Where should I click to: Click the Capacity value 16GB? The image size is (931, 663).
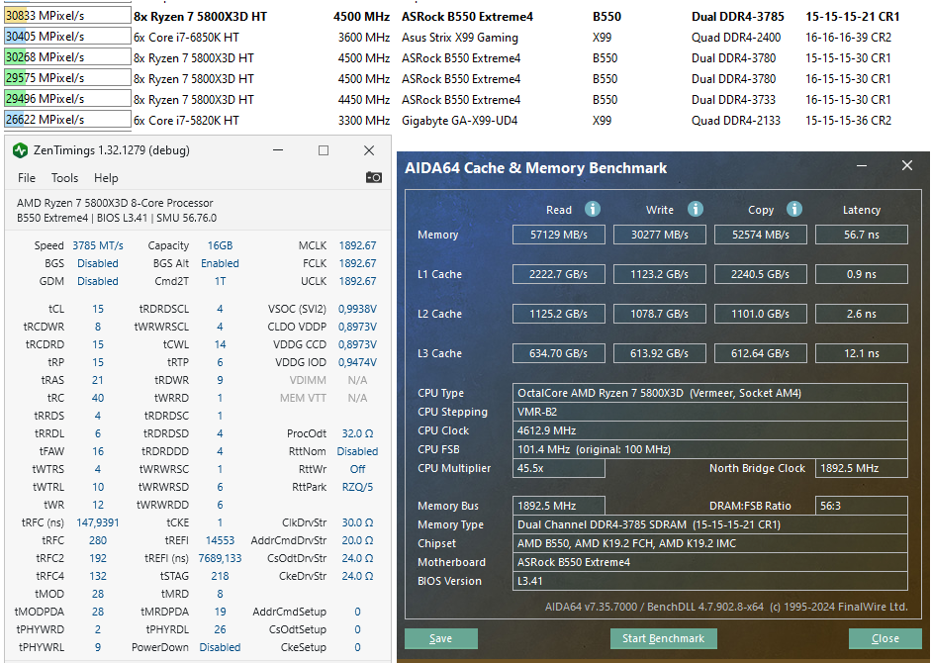pyautogui.click(x=220, y=245)
